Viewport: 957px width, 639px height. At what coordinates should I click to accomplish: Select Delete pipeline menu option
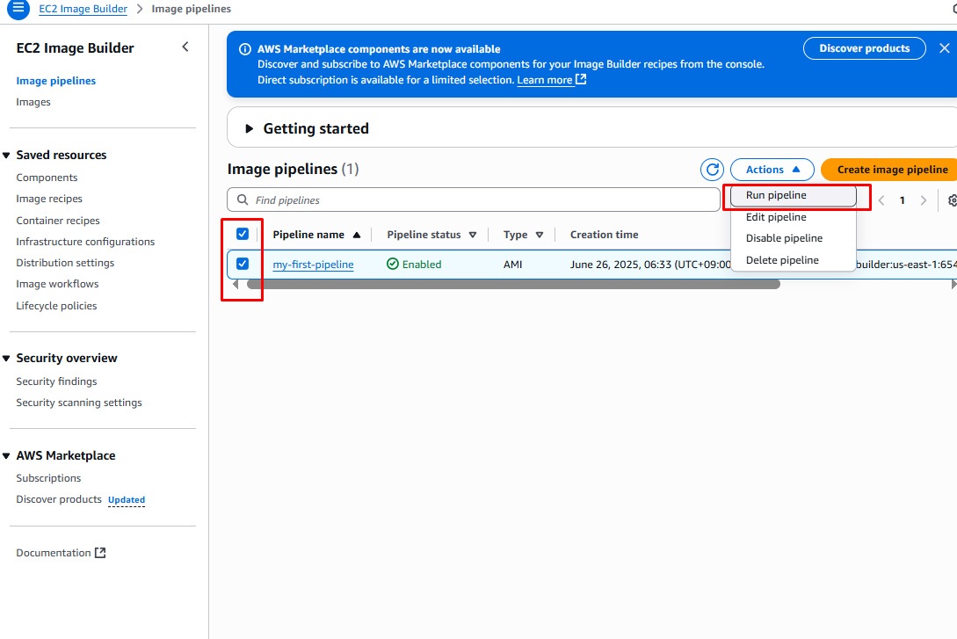tap(782, 260)
